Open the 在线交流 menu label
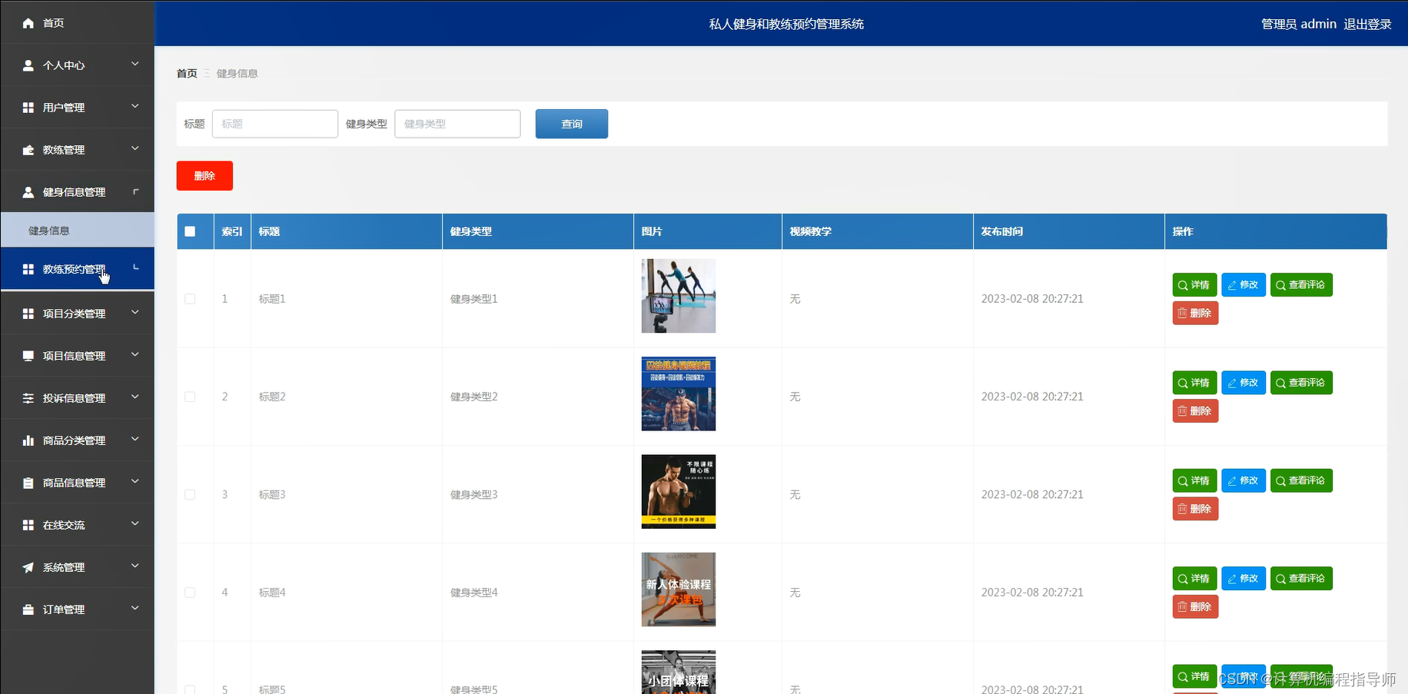1408x694 pixels. pos(64,525)
